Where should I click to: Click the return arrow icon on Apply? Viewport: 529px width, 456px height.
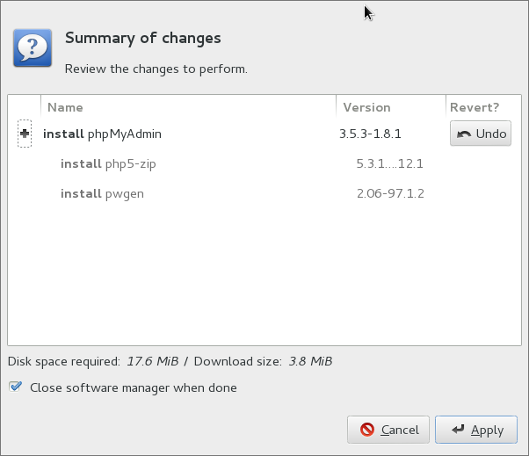pyautogui.click(x=458, y=429)
